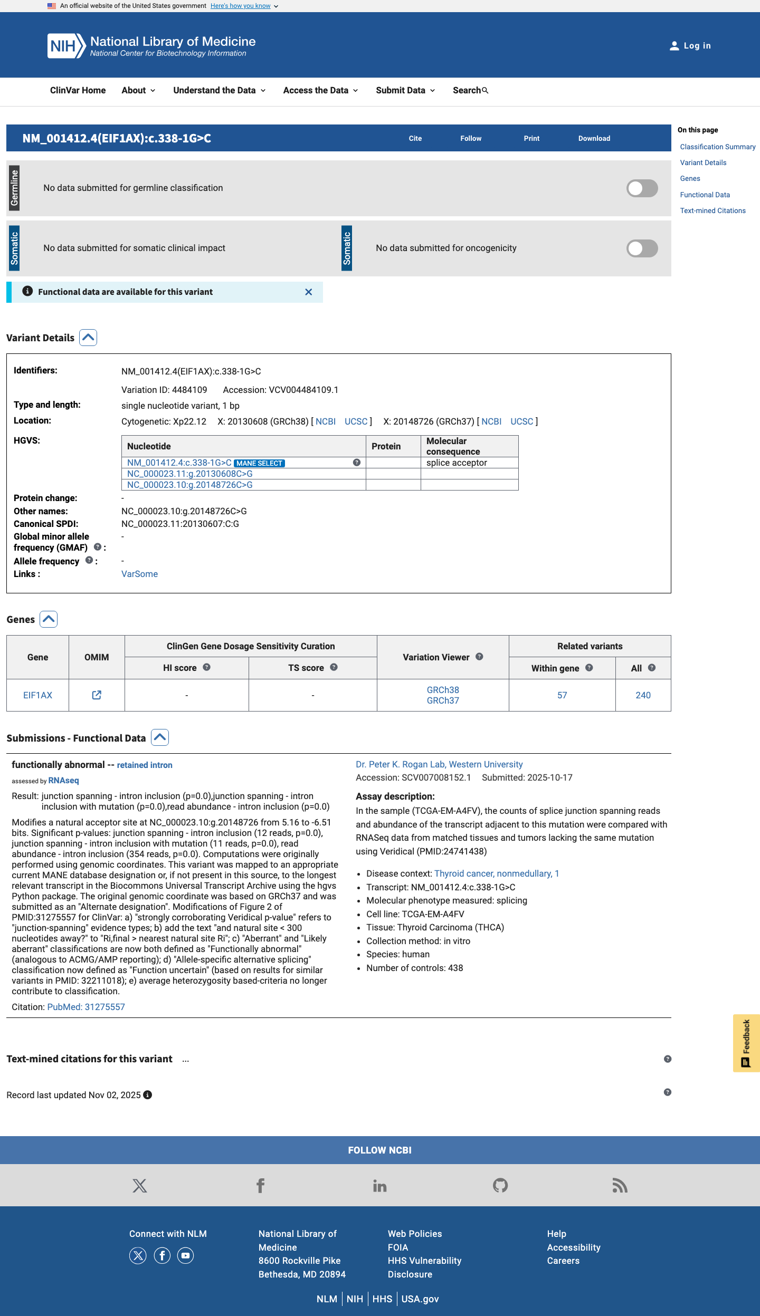Click help icon beside GMAF label
760x1316 pixels.
pyautogui.click(x=98, y=547)
